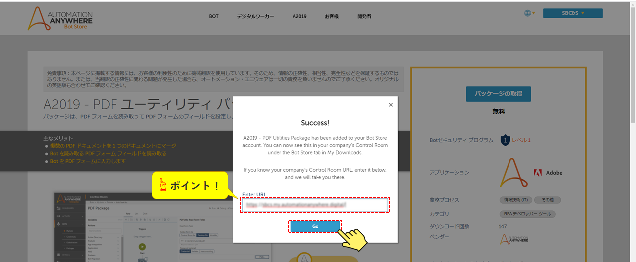The image size is (636, 262).
Task: Close the Success dialog with X
Action: coord(391,105)
